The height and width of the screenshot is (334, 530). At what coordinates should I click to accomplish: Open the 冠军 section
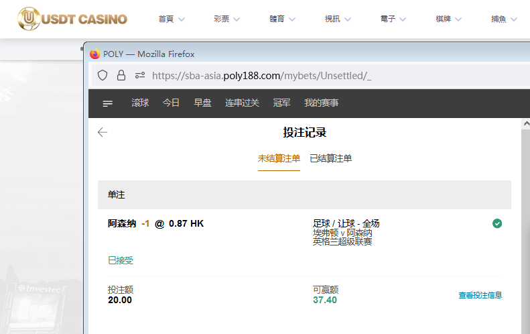281,103
